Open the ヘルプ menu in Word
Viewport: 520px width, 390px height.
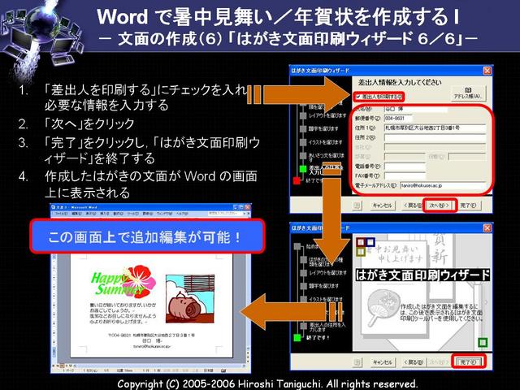182,214
